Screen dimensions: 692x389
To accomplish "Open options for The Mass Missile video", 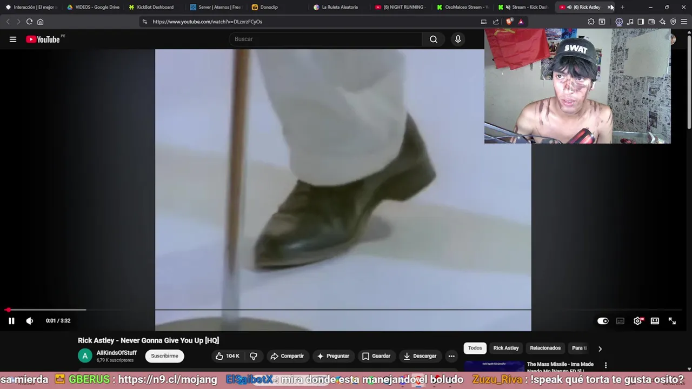I will [x=605, y=366].
